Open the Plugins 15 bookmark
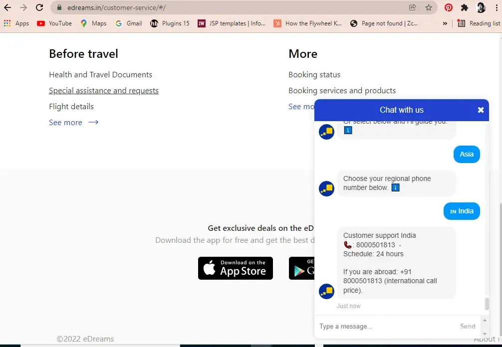502x347 pixels. [170, 23]
